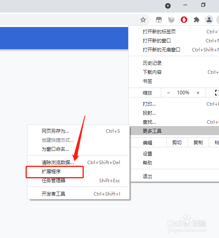Choose 打印... from the menu
Image resolution: width=219 pixels, height=238 pixels.
pos(174,104)
